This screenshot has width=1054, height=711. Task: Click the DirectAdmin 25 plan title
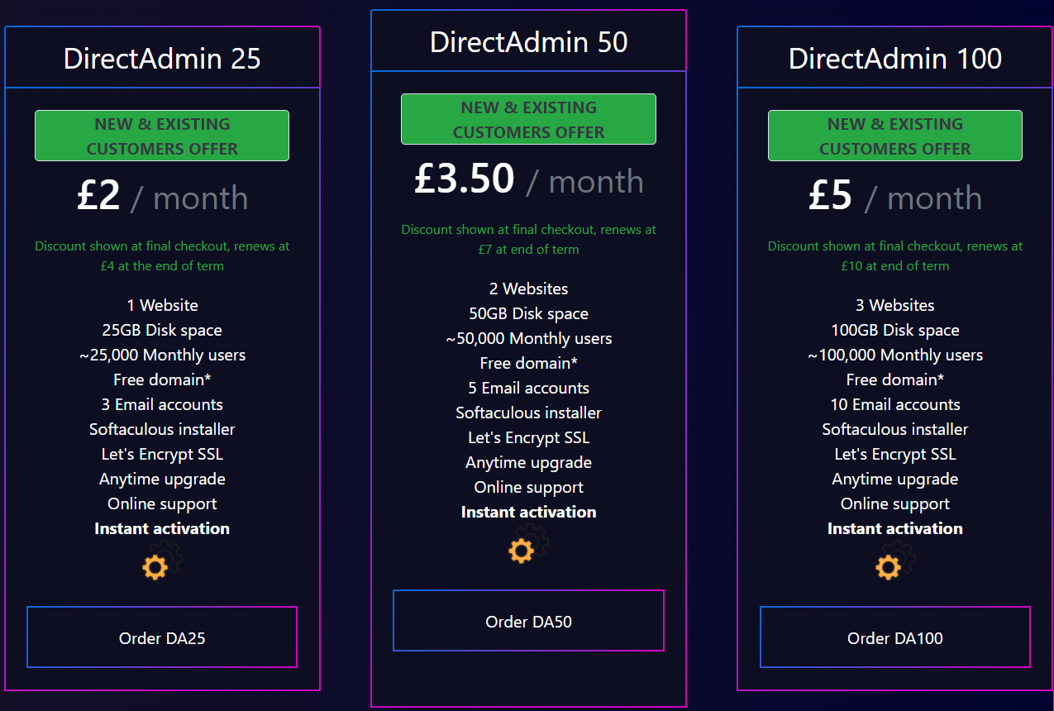(162, 58)
